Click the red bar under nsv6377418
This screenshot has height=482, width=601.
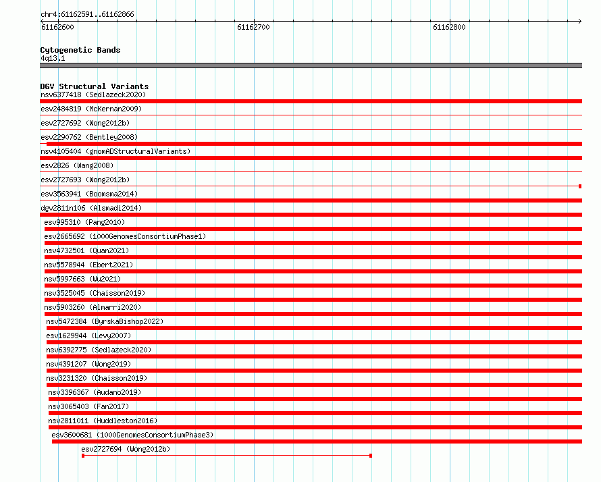tap(311, 101)
